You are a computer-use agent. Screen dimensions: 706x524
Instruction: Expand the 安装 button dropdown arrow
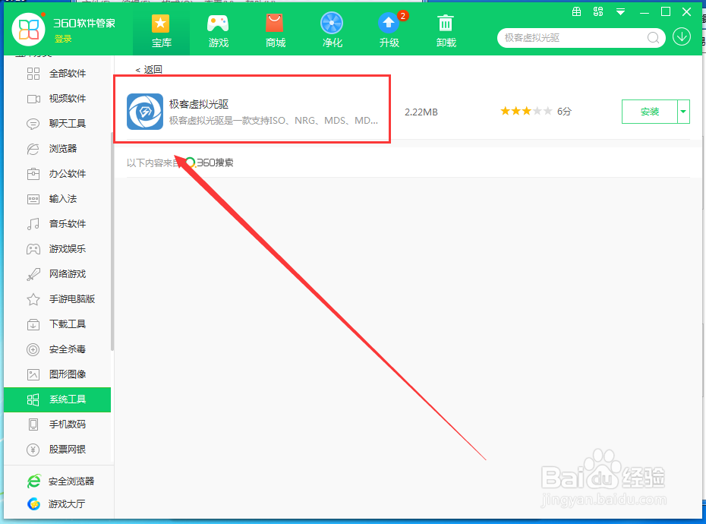(682, 111)
